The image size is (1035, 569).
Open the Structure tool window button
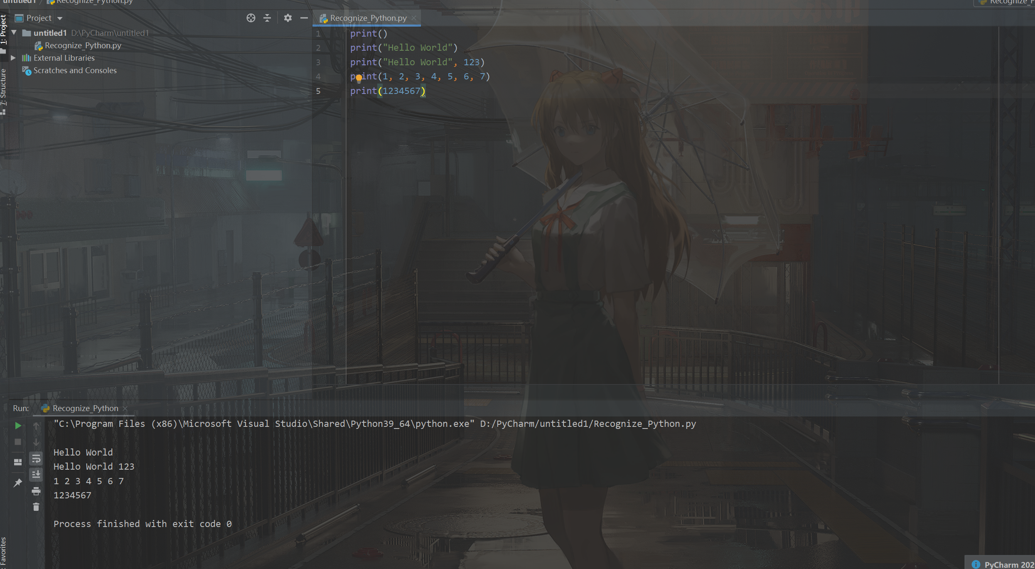(x=3, y=89)
